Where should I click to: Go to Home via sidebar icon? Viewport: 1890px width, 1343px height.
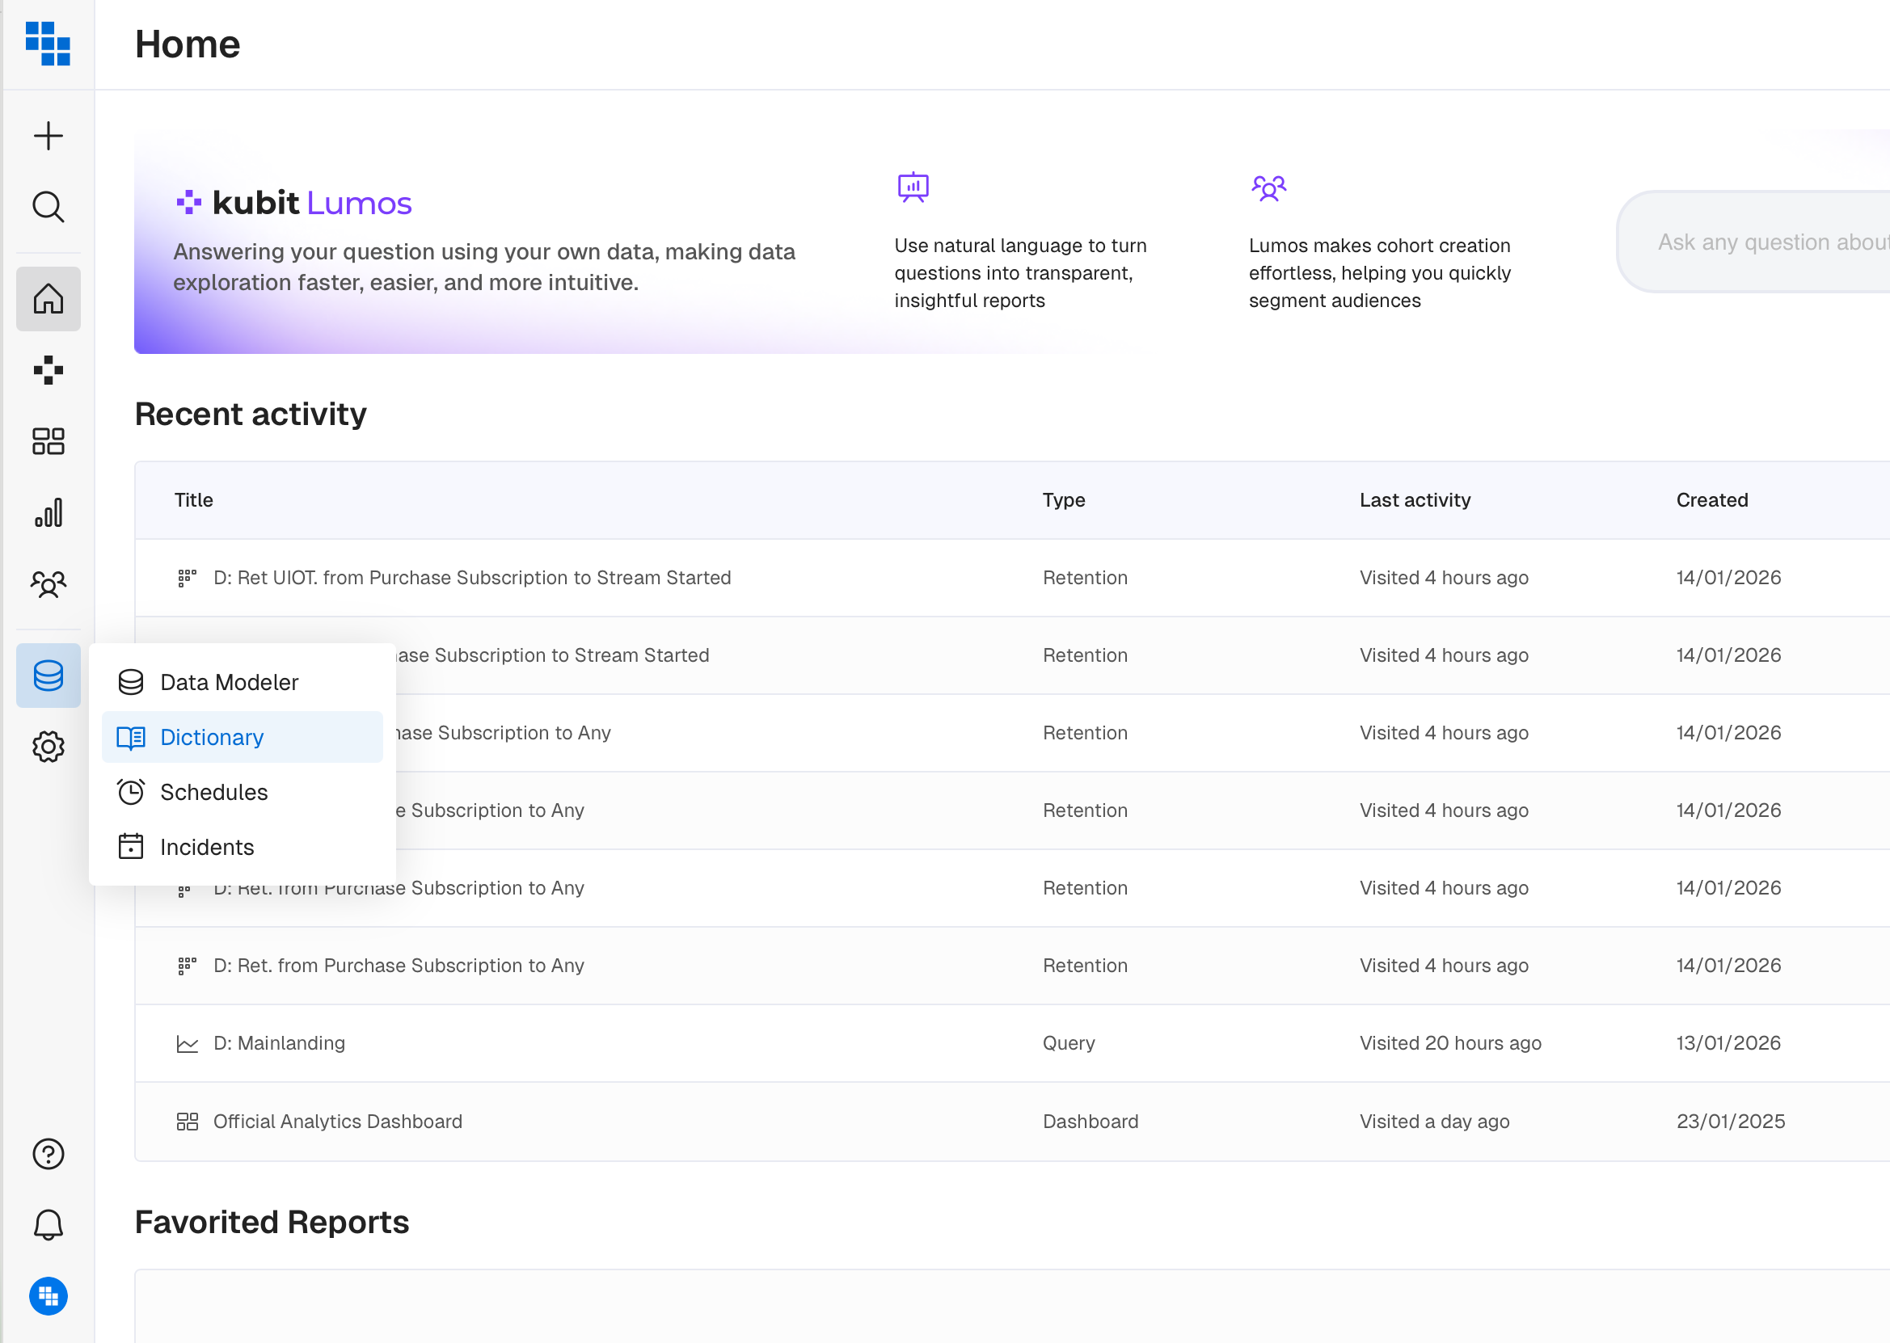pos(48,298)
